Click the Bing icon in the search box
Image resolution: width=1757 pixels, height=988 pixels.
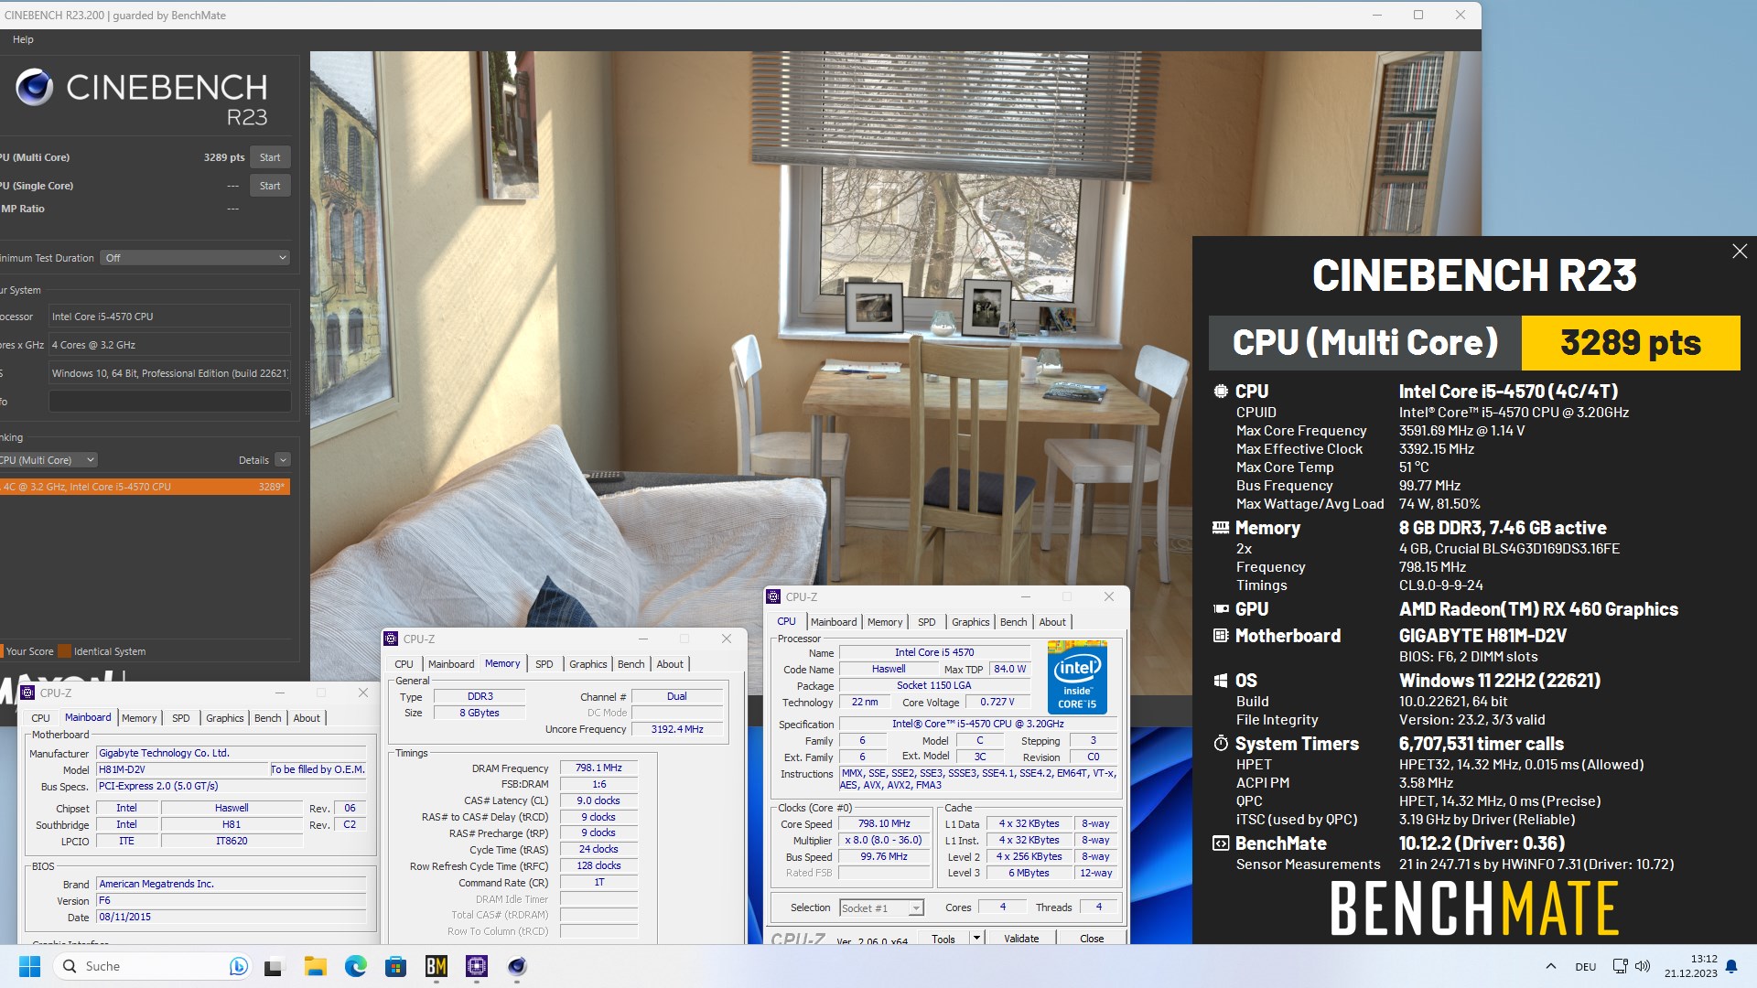[x=238, y=966]
